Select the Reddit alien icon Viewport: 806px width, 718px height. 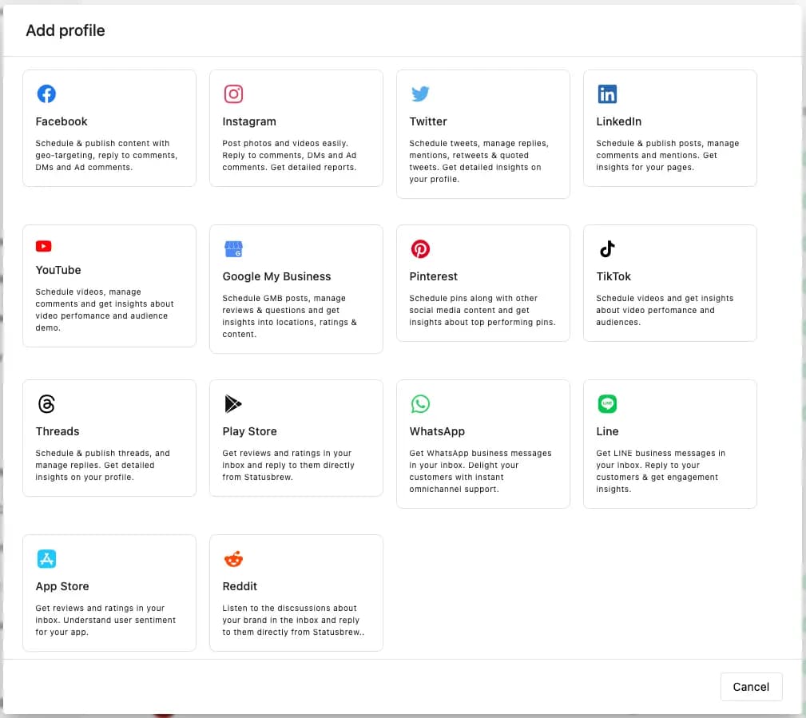coord(233,559)
